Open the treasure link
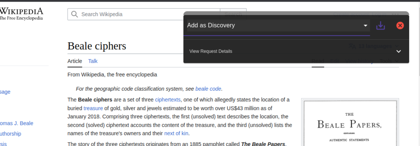The height and width of the screenshot is (146, 420). (x=93, y=108)
